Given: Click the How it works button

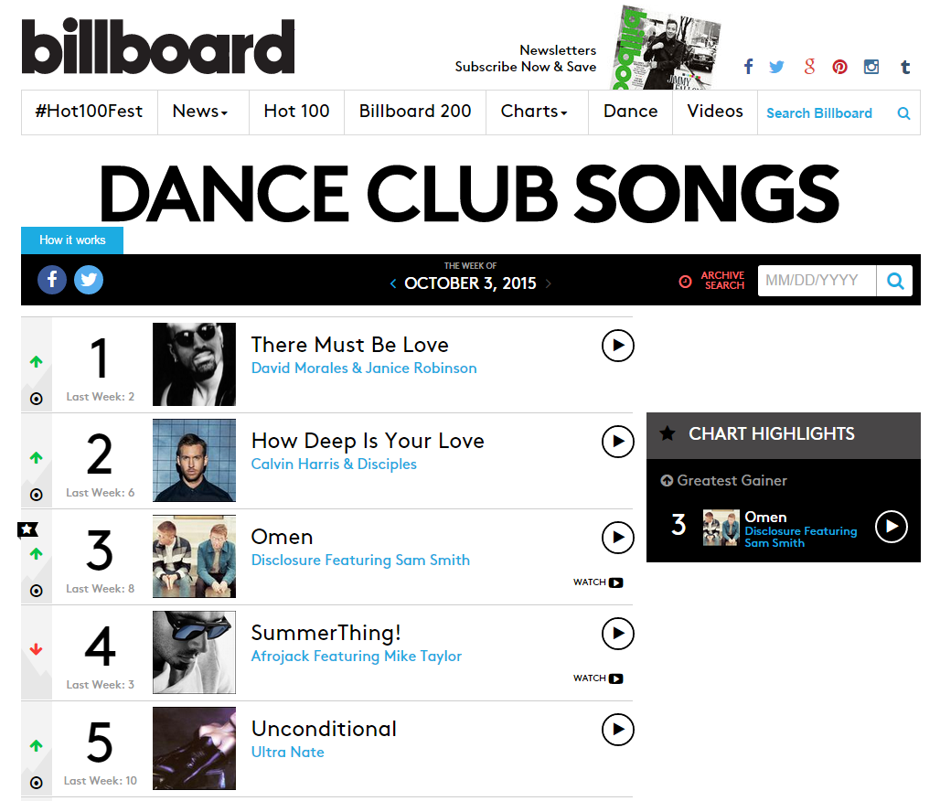Looking at the screenshot, I should [72, 240].
